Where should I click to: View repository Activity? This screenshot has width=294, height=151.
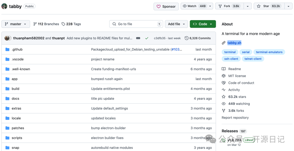(x=231, y=90)
